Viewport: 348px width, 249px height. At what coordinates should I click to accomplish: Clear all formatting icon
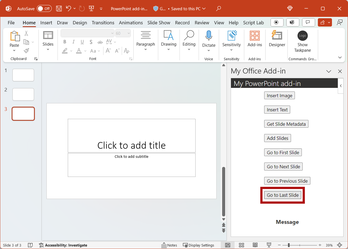click(x=127, y=51)
